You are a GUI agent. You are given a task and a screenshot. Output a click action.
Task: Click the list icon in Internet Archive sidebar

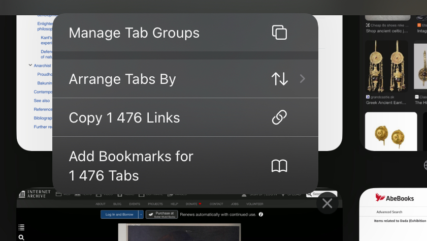21,227
